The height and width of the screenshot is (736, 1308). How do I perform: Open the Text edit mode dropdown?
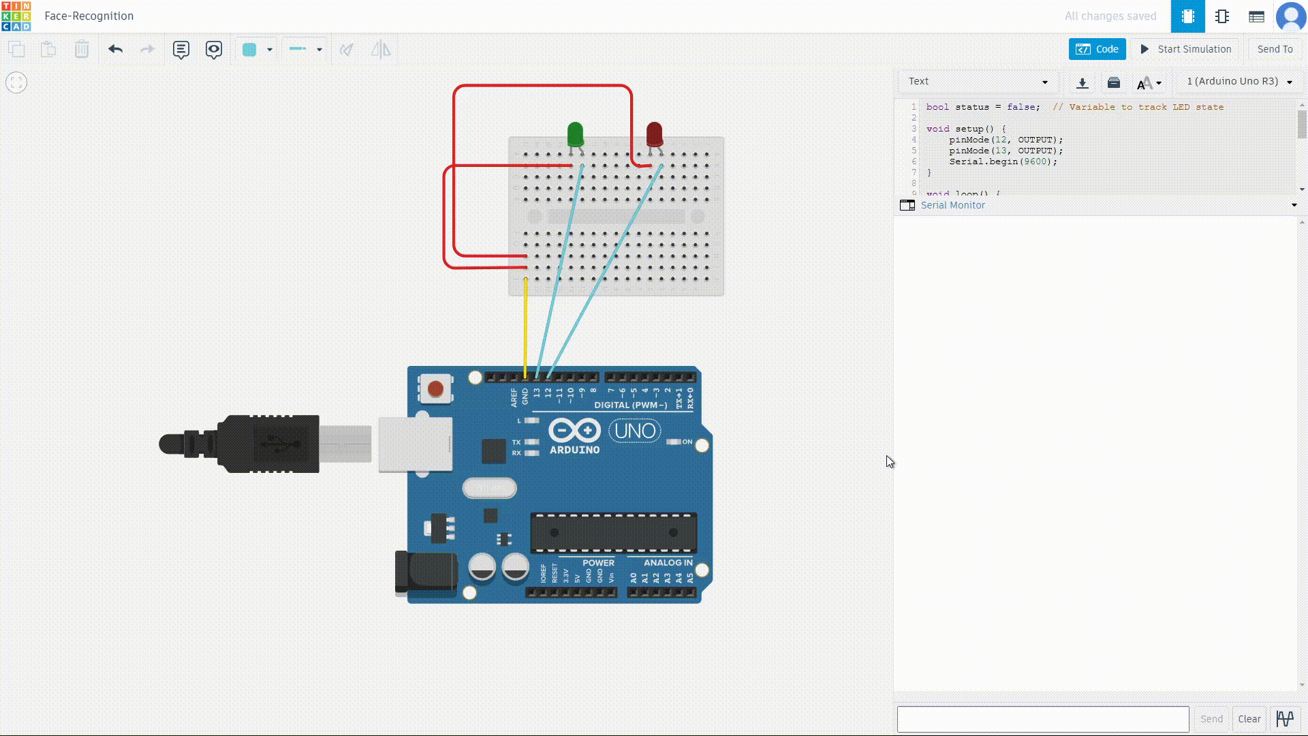[978, 82]
